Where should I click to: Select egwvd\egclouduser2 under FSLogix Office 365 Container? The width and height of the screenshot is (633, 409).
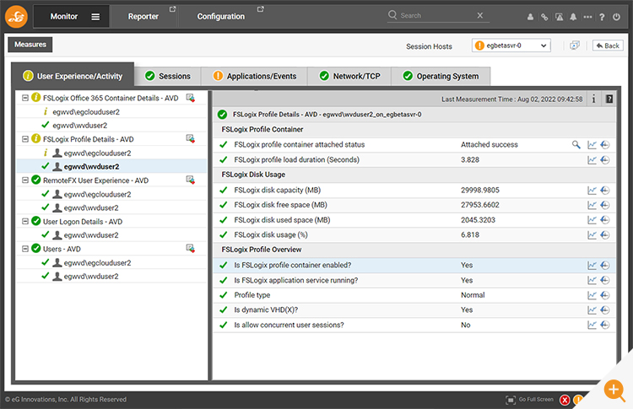coord(86,111)
